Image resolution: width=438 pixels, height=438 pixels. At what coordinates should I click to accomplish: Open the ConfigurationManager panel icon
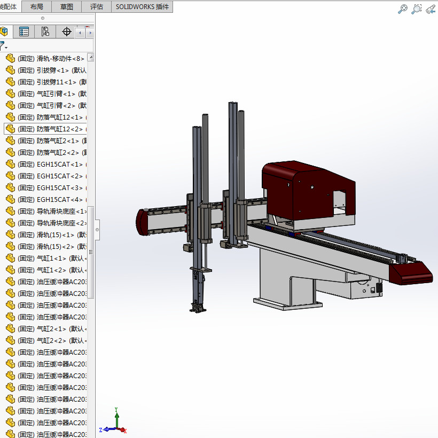pyautogui.click(x=45, y=32)
